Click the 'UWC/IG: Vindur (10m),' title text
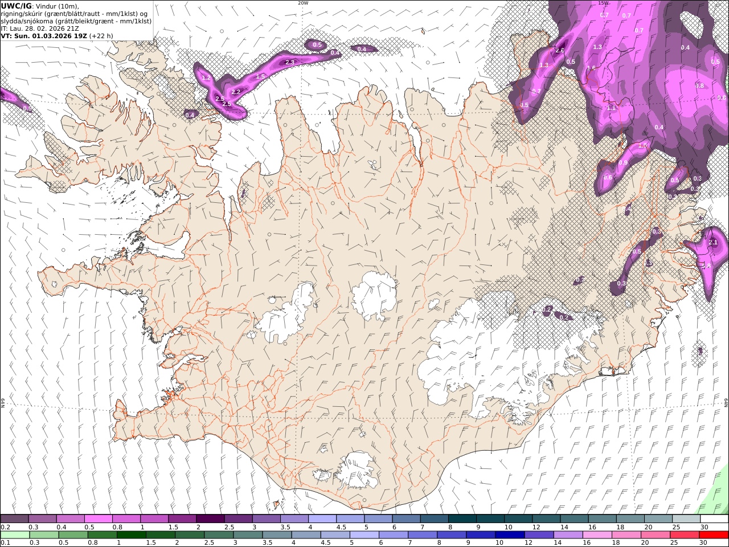The width and height of the screenshot is (729, 547). pos(40,6)
